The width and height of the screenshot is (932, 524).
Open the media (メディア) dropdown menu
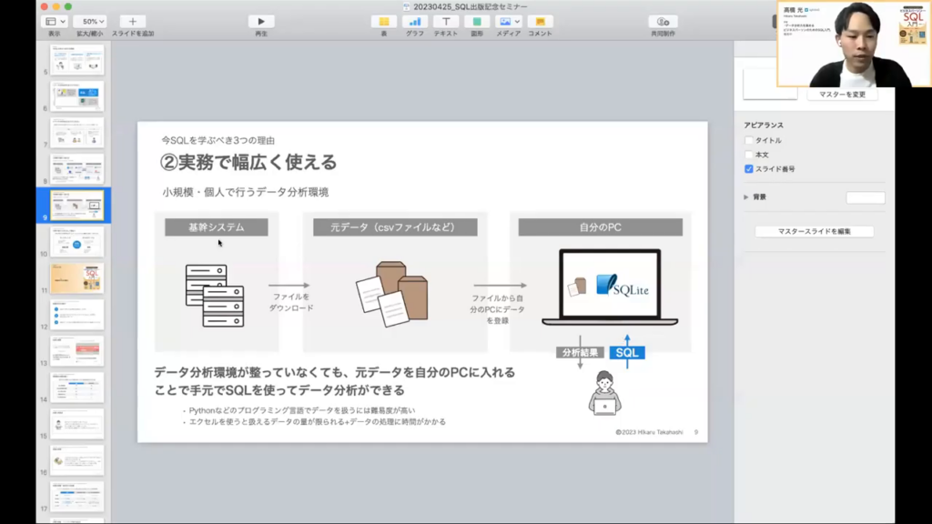(508, 21)
